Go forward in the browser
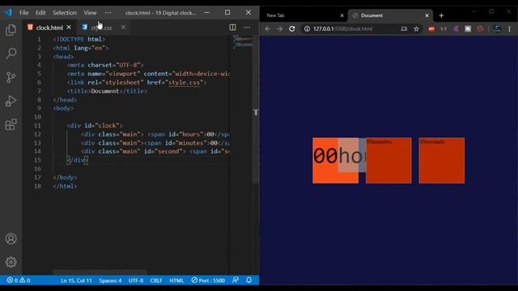 tap(280, 29)
